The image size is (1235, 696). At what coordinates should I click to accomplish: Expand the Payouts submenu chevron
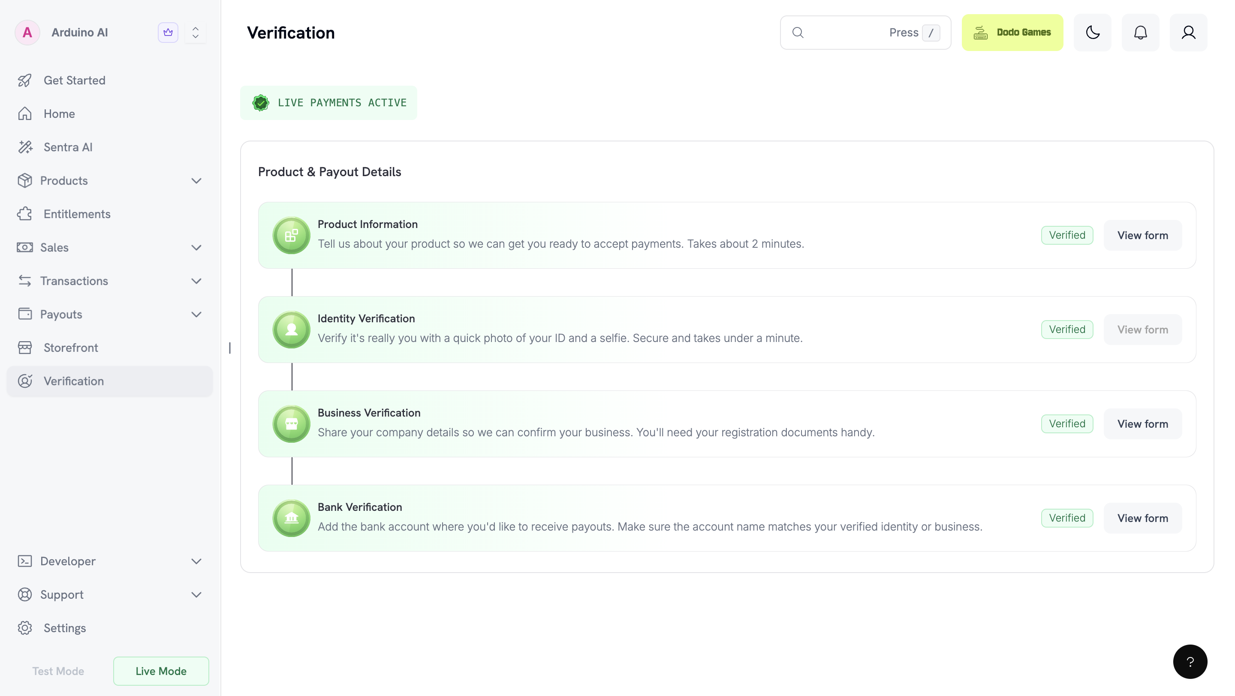[x=196, y=315]
